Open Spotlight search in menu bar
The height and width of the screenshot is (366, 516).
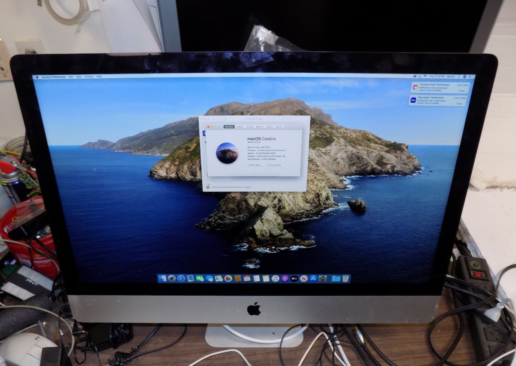click(x=459, y=77)
